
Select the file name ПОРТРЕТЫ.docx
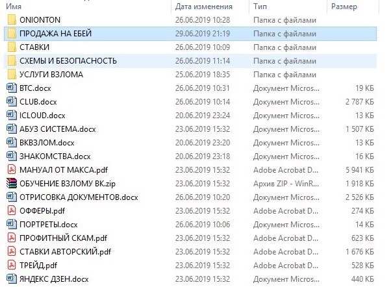pos(49,225)
